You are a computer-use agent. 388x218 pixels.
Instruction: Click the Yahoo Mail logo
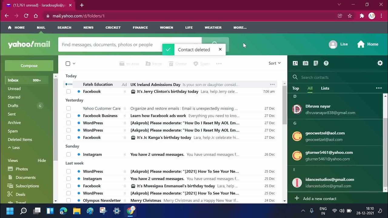[29, 45]
